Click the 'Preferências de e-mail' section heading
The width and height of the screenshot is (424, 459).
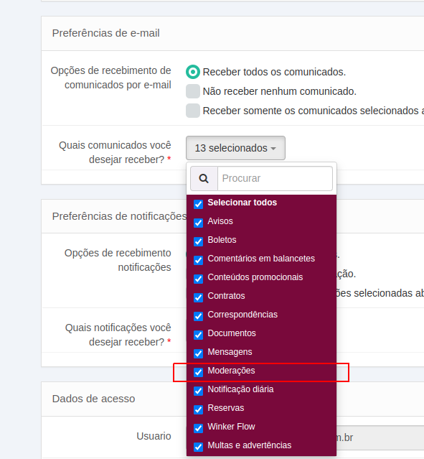point(106,33)
